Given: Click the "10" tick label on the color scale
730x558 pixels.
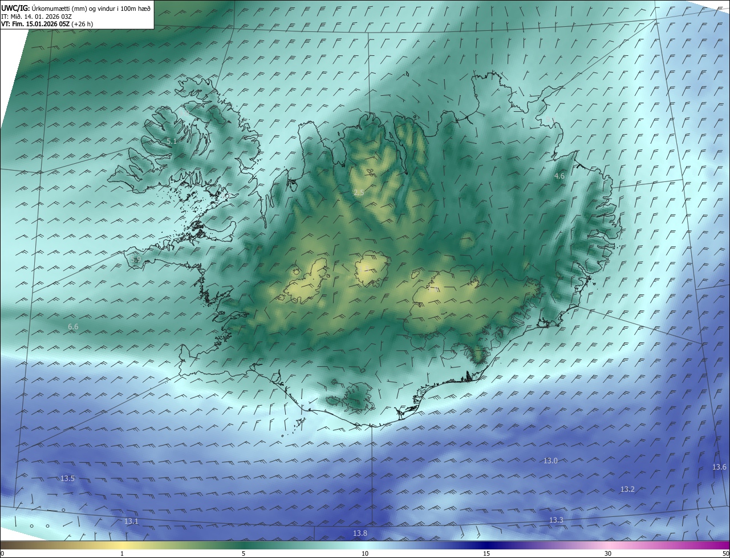Looking at the screenshot, I should click(365, 553).
